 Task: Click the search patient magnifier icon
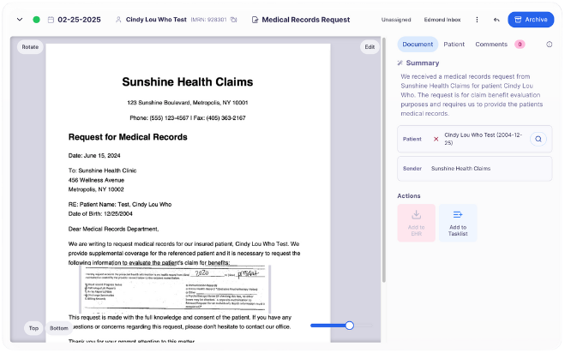click(x=538, y=139)
